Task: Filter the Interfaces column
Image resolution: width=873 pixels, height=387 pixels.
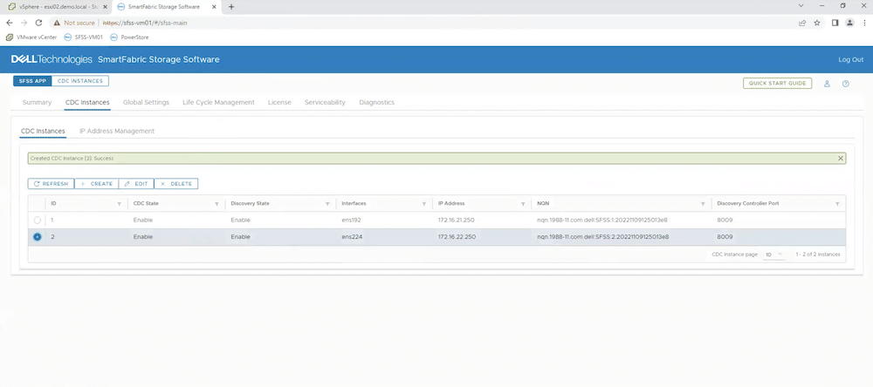Action: (424, 204)
